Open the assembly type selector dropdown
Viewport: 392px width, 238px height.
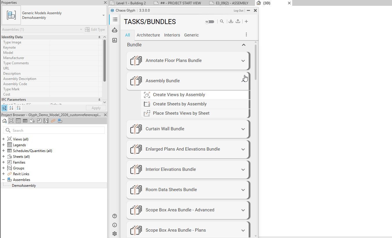104,15
